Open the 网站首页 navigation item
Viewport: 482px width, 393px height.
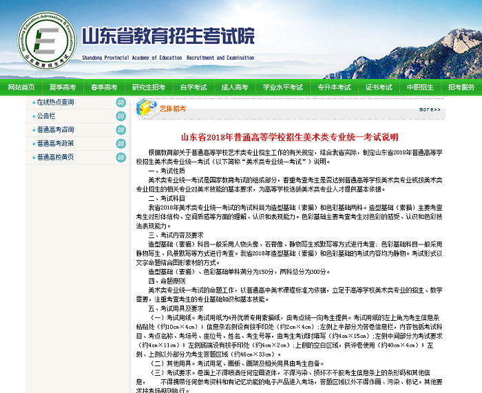click(21, 87)
